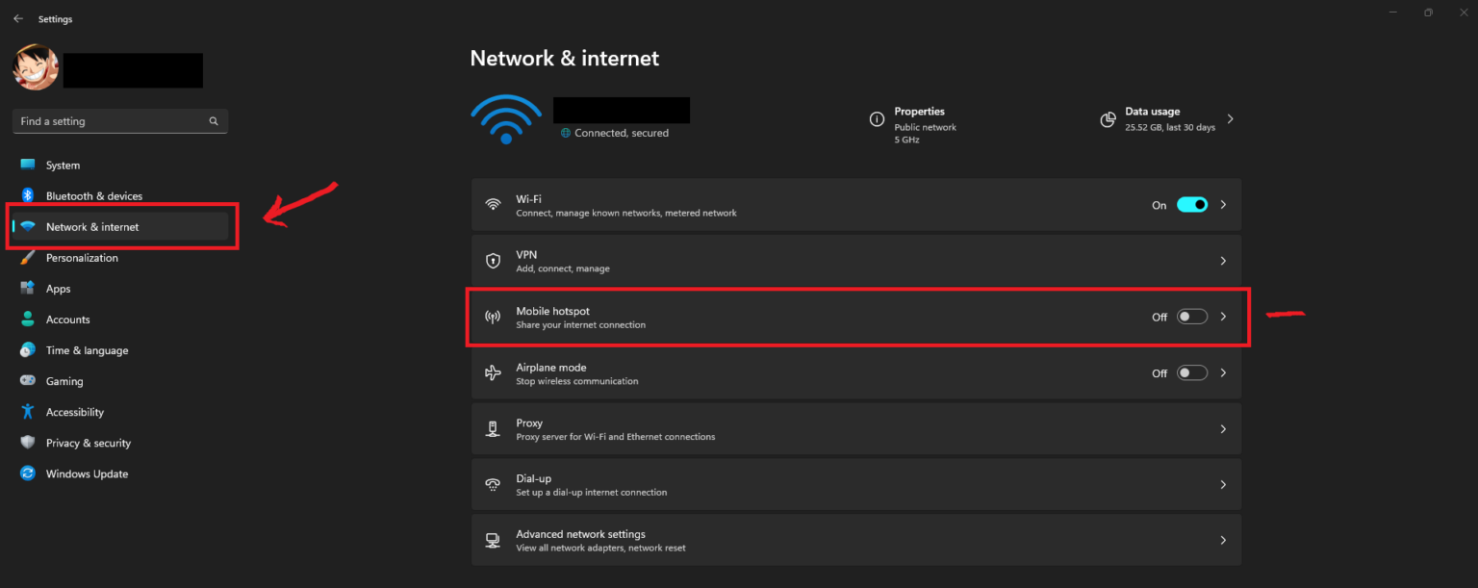This screenshot has height=588, width=1478.
Task: Click the Windows Update icon in sidebar
Action: (x=28, y=473)
